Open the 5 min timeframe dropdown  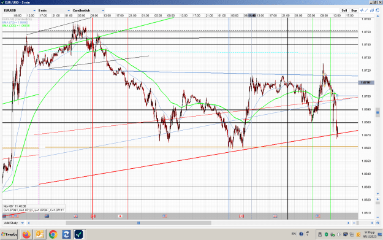tap(54, 10)
